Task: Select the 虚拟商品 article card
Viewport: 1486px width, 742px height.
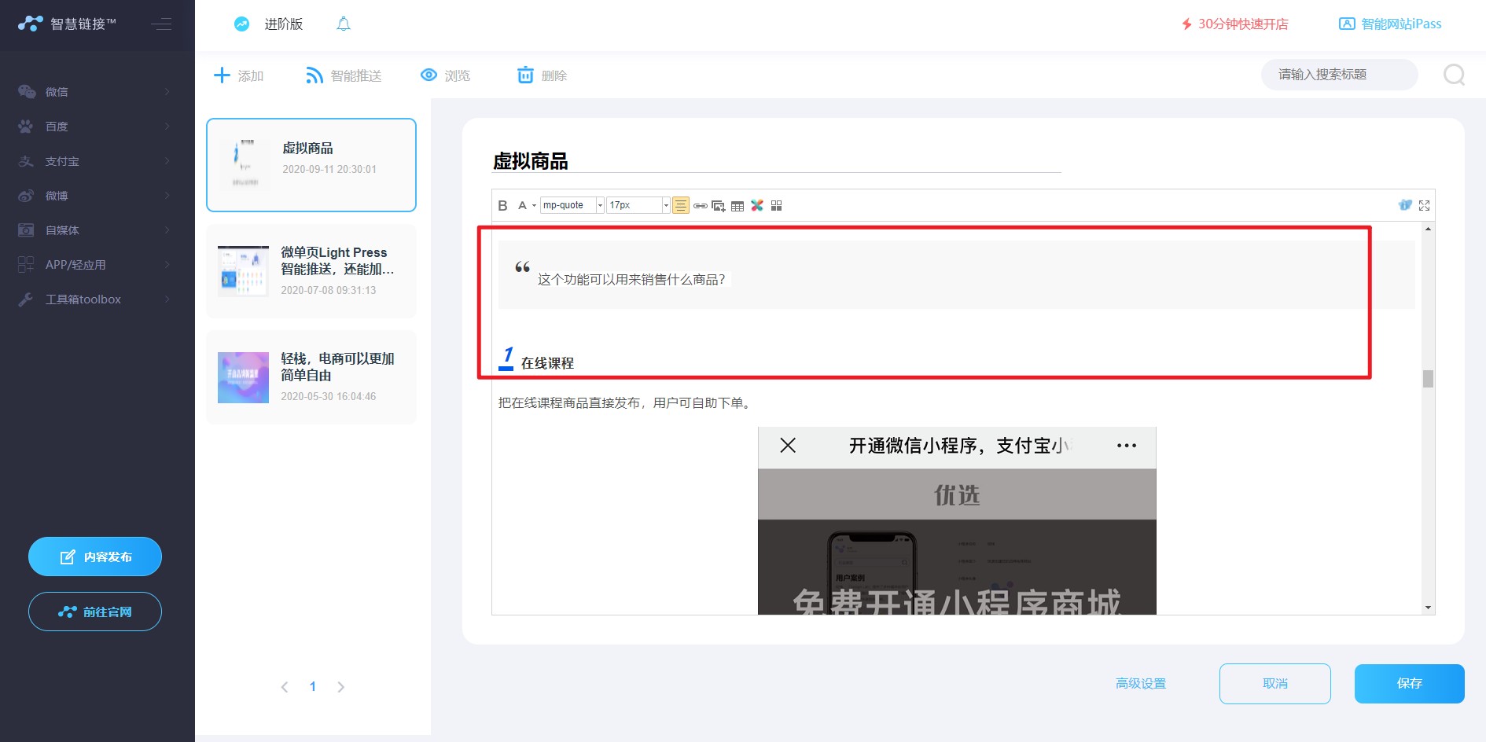Action: click(311, 165)
